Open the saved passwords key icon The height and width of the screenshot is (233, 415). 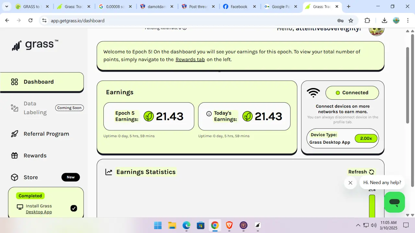tap(340, 20)
